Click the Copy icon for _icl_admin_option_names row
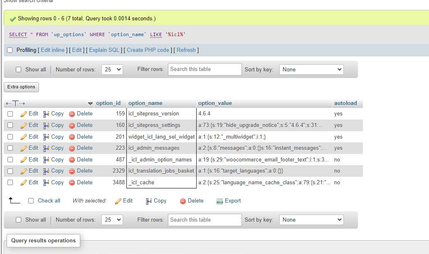 coord(46,160)
